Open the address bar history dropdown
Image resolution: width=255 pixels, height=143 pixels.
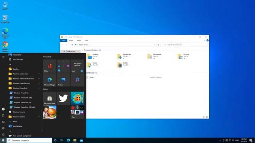(154, 45)
